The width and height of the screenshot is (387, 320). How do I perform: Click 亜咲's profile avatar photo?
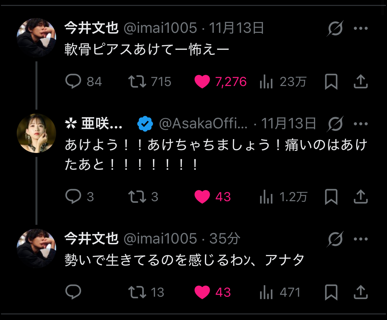point(36,133)
